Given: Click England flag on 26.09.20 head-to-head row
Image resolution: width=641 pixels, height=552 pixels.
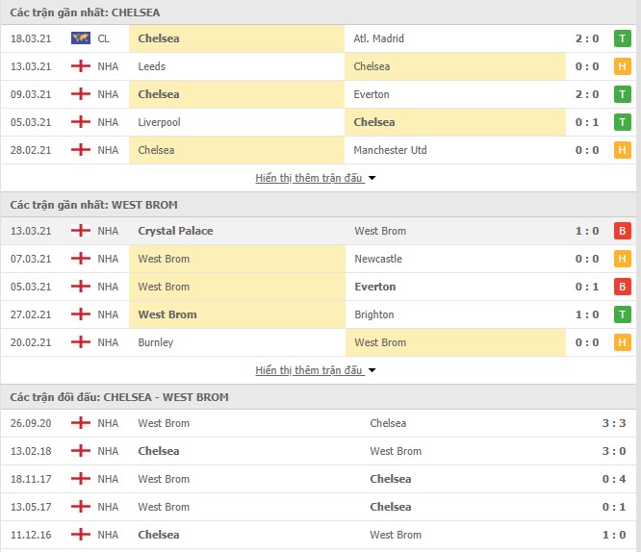Looking at the screenshot, I should (81, 423).
